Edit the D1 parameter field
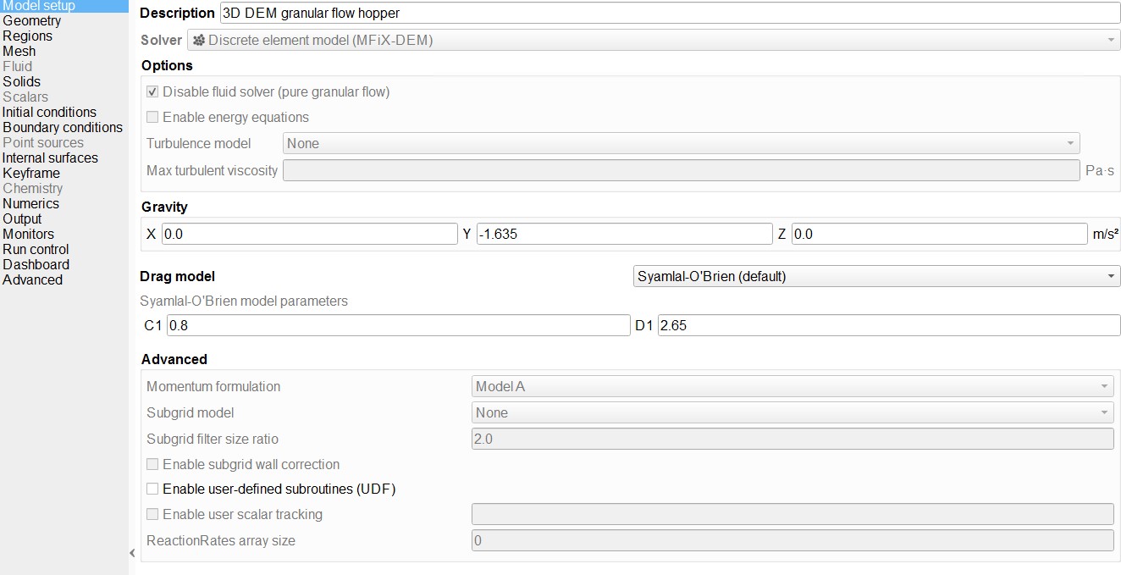1121x575 pixels. (x=888, y=325)
